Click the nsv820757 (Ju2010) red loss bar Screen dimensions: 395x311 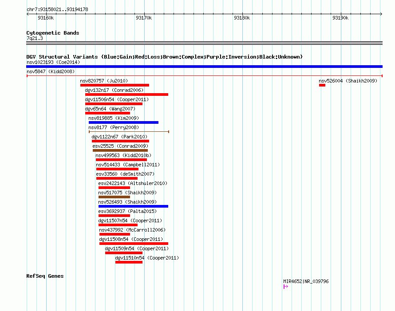coord(115,85)
